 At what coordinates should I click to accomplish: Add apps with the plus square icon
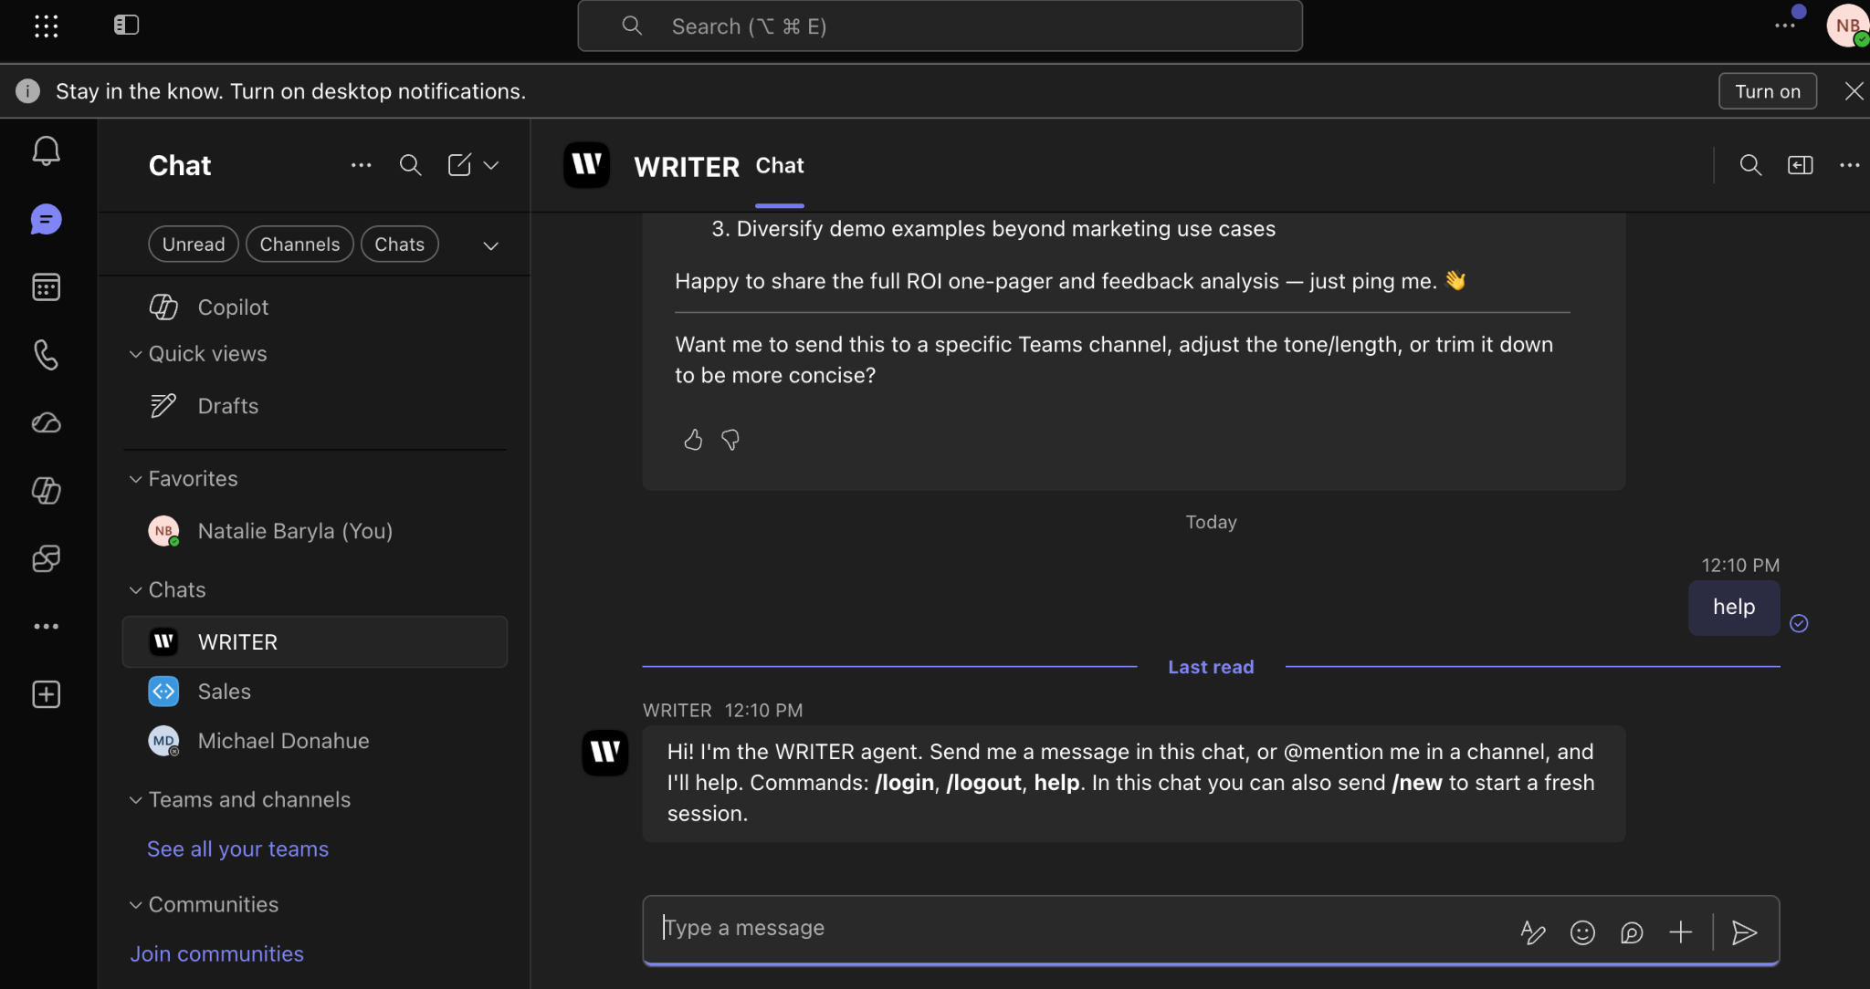click(46, 694)
